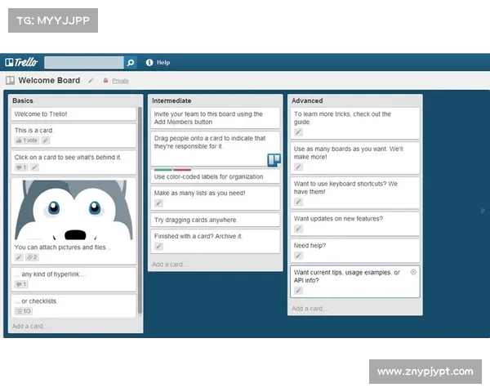Image resolution: width=490 pixels, height=392 pixels.
Task: Click the search magnifier button
Action: [x=131, y=62]
